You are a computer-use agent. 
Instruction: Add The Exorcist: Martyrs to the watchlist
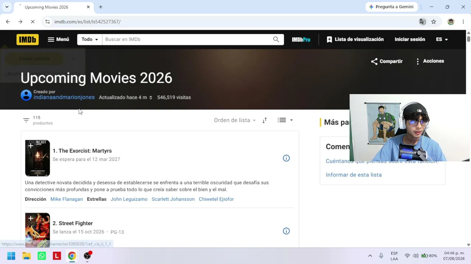[x=31, y=146]
